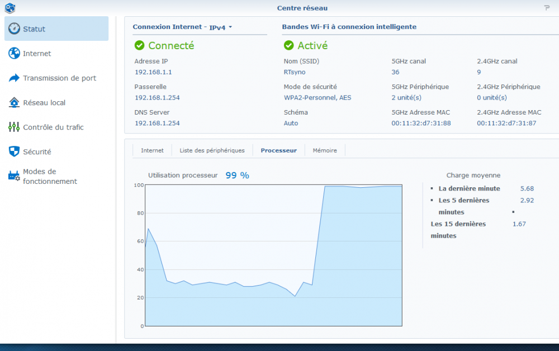Click the Statut gauge icon in sidebar
Viewport: 559px width, 351px height.
(x=14, y=29)
